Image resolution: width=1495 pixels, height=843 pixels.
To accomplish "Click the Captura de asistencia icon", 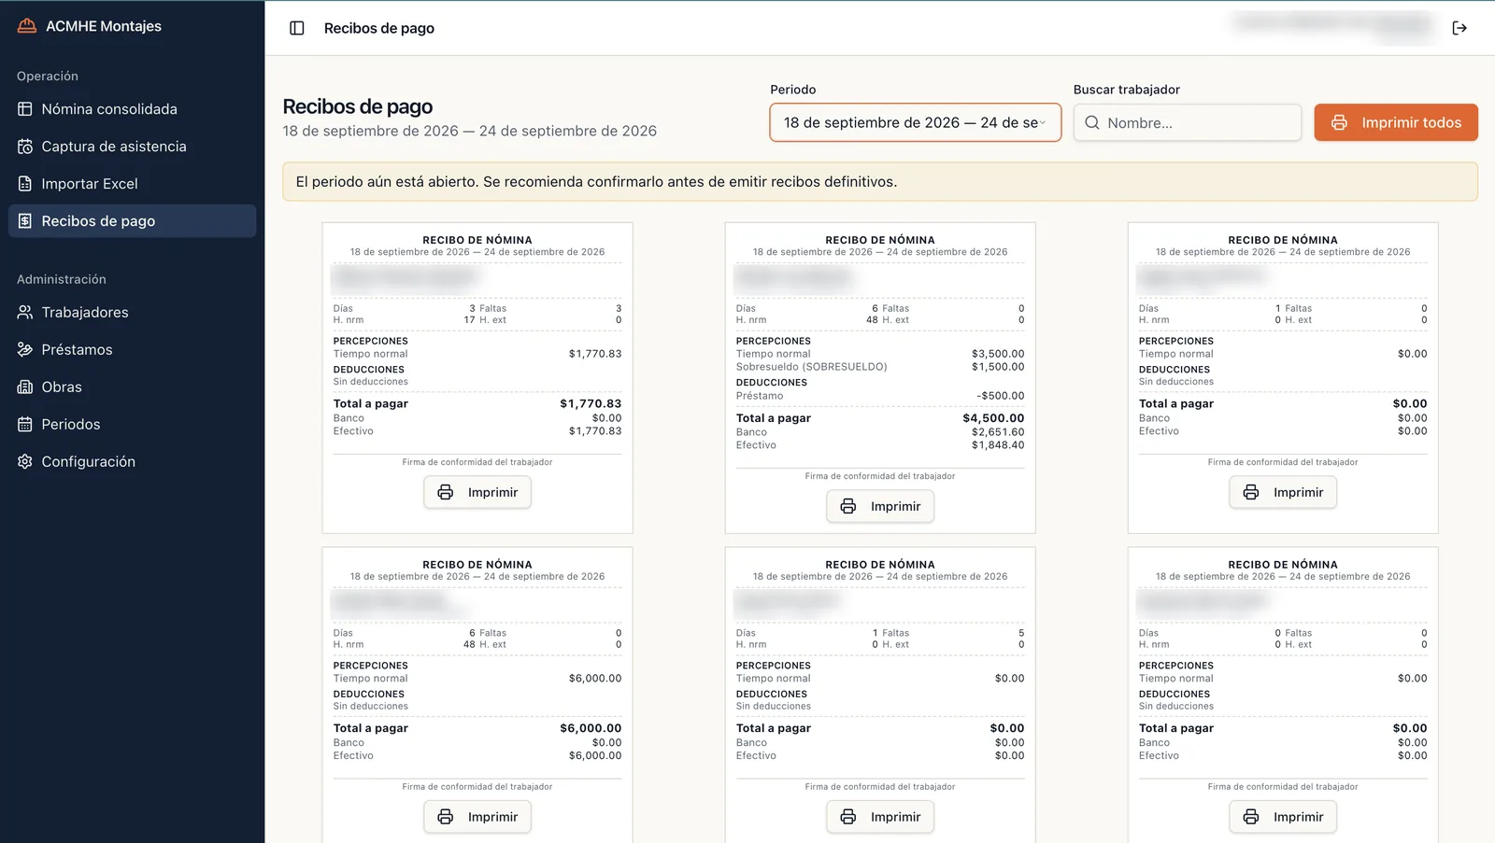I will [25, 147].
